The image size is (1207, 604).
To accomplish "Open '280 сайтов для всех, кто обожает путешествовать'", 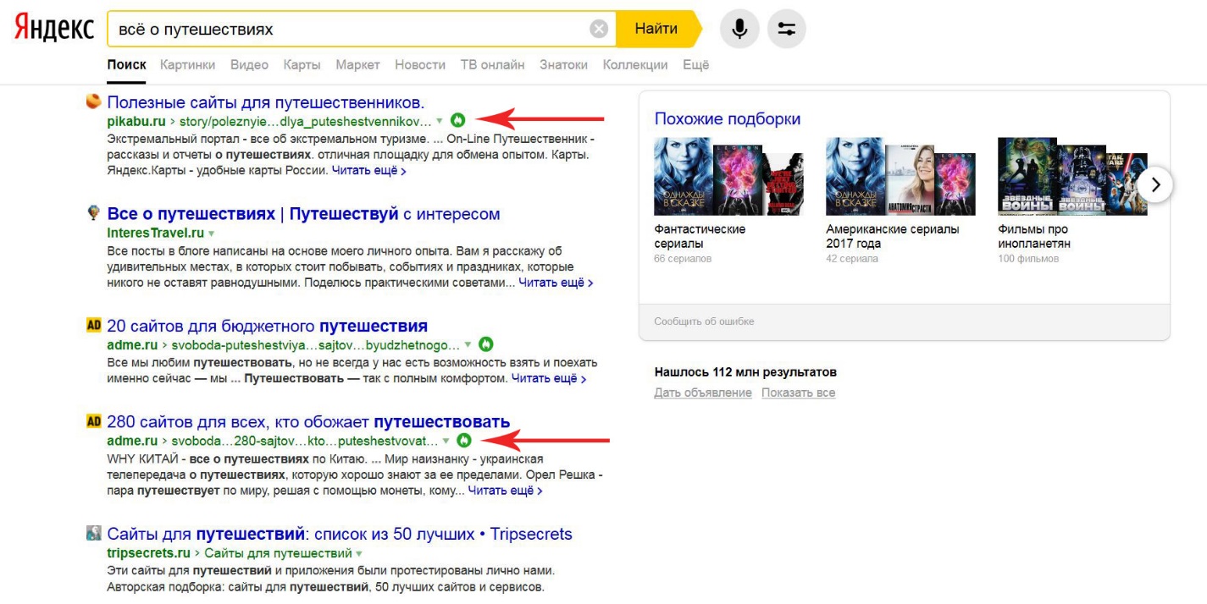I will click(x=308, y=421).
